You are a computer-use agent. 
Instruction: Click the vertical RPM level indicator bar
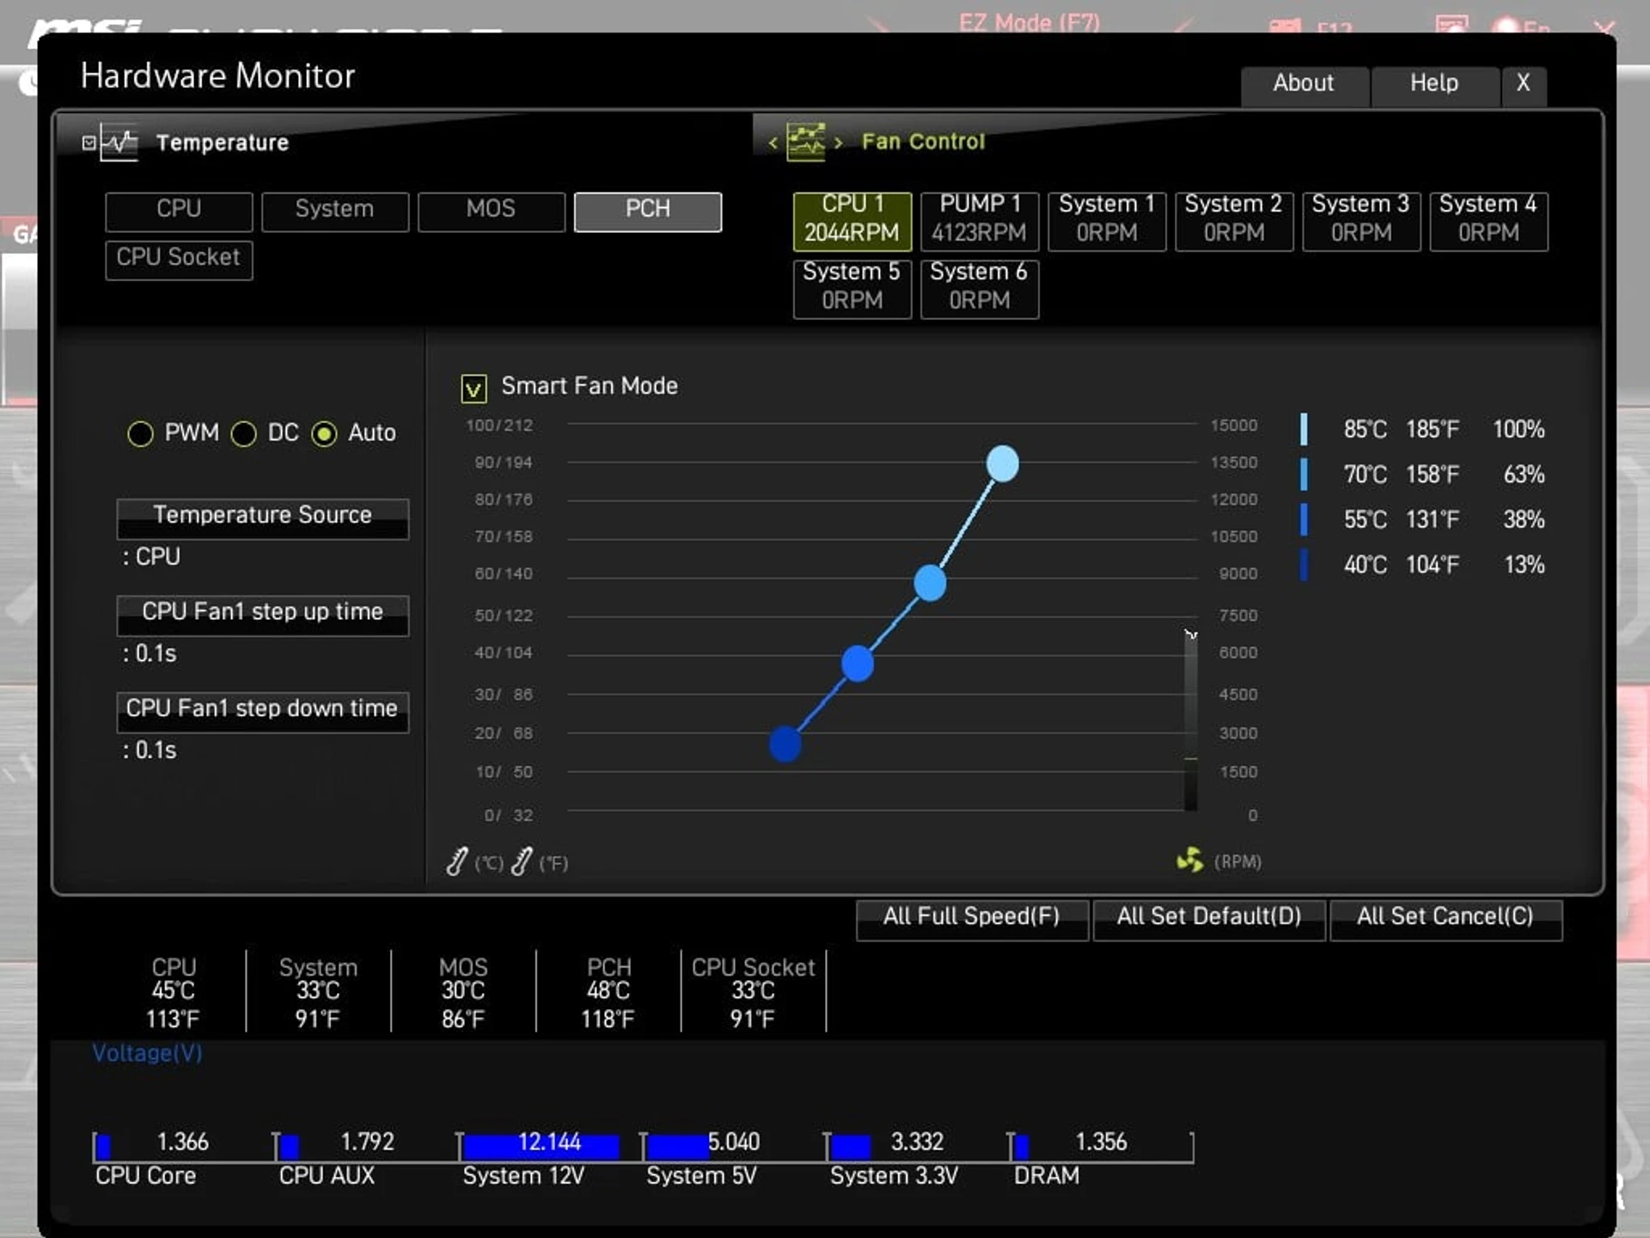pos(1190,722)
